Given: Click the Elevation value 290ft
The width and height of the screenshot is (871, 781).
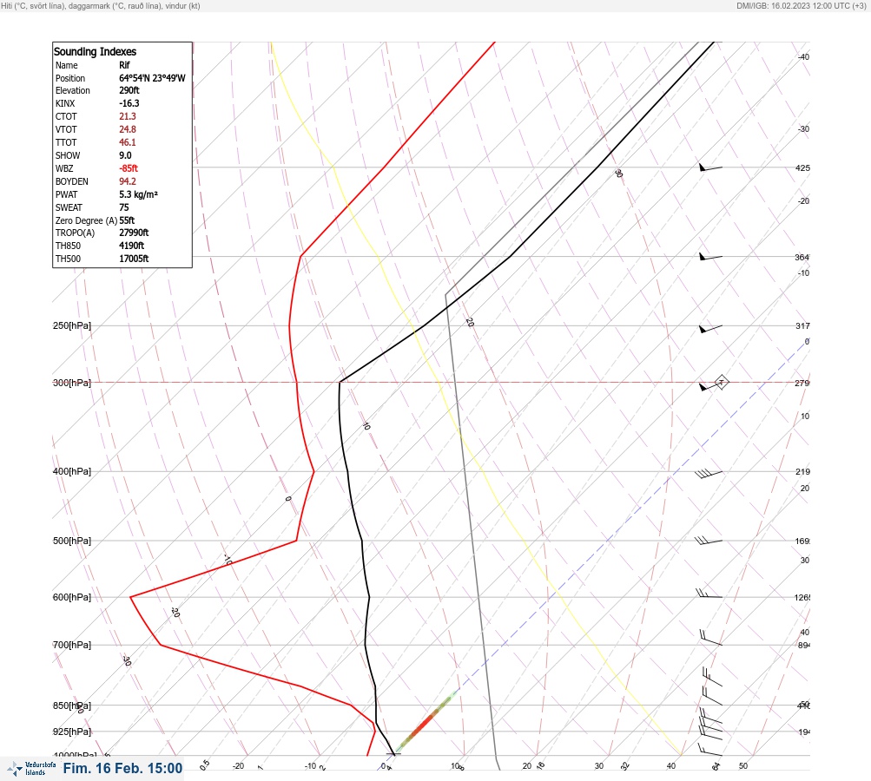Looking at the screenshot, I should [x=129, y=90].
